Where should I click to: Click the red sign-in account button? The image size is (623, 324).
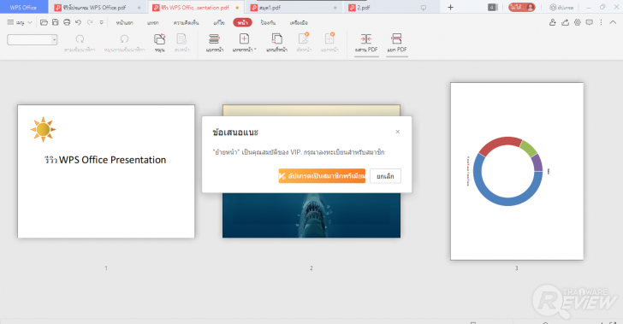click(x=522, y=7)
